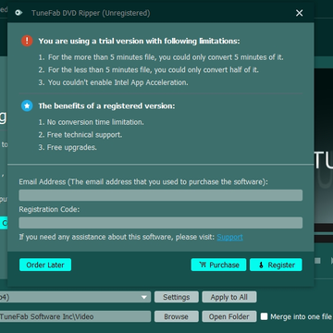The image size is (333, 333).
Task: Focus the Registration Code input field
Action: point(161,223)
